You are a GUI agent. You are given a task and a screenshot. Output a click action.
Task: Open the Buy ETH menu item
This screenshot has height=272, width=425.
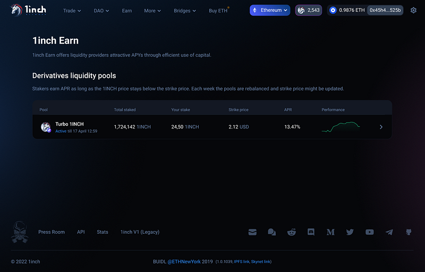pyautogui.click(x=218, y=11)
